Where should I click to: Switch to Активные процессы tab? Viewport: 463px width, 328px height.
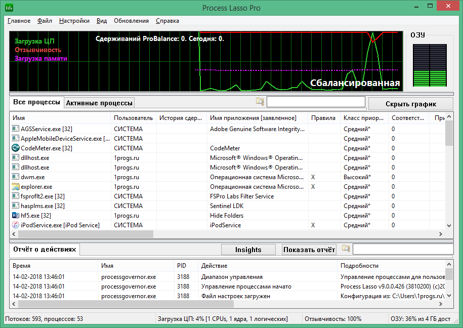pos(99,103)
